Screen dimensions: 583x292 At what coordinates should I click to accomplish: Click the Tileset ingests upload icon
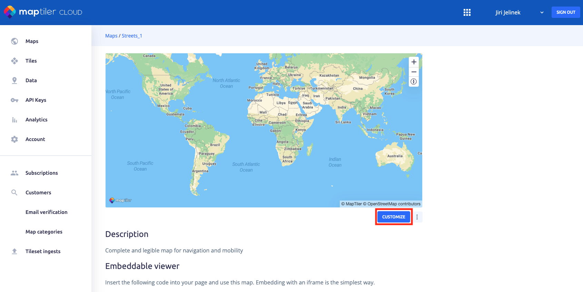[14, 251]
